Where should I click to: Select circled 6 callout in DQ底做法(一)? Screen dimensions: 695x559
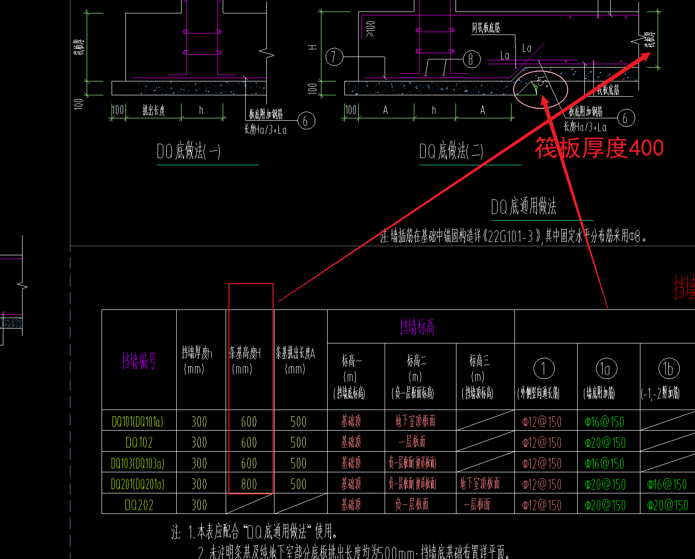coord(306,121)
